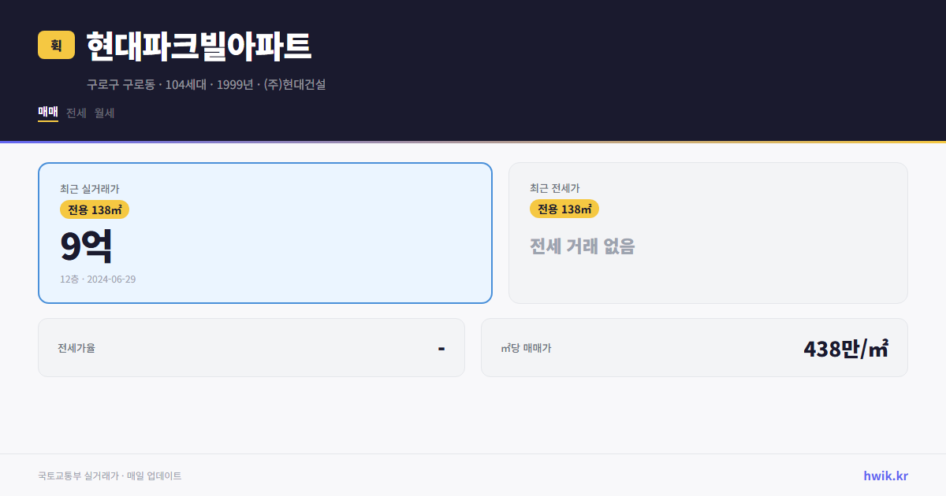This screenshot has width=946, height=496.
Task: Click the 전용 138㎡ badge on the jeonse card
Action: (564, 209)
